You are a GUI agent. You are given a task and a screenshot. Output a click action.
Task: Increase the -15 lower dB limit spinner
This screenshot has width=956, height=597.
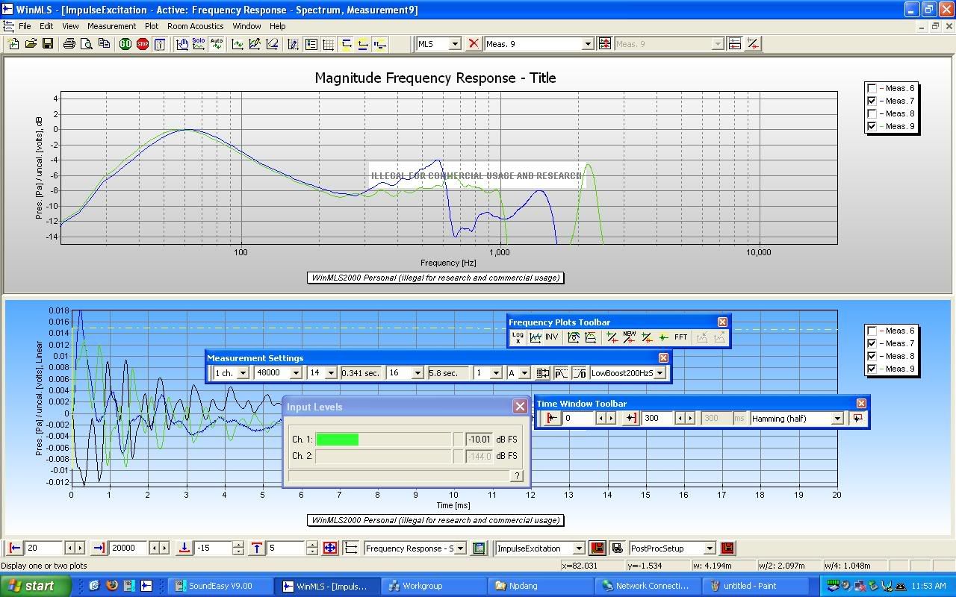tap(238, 545)
